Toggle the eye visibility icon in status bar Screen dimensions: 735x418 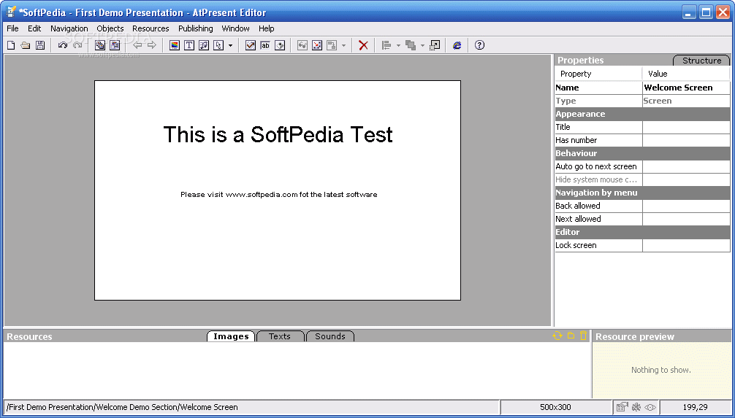click(x=650, y=407)
